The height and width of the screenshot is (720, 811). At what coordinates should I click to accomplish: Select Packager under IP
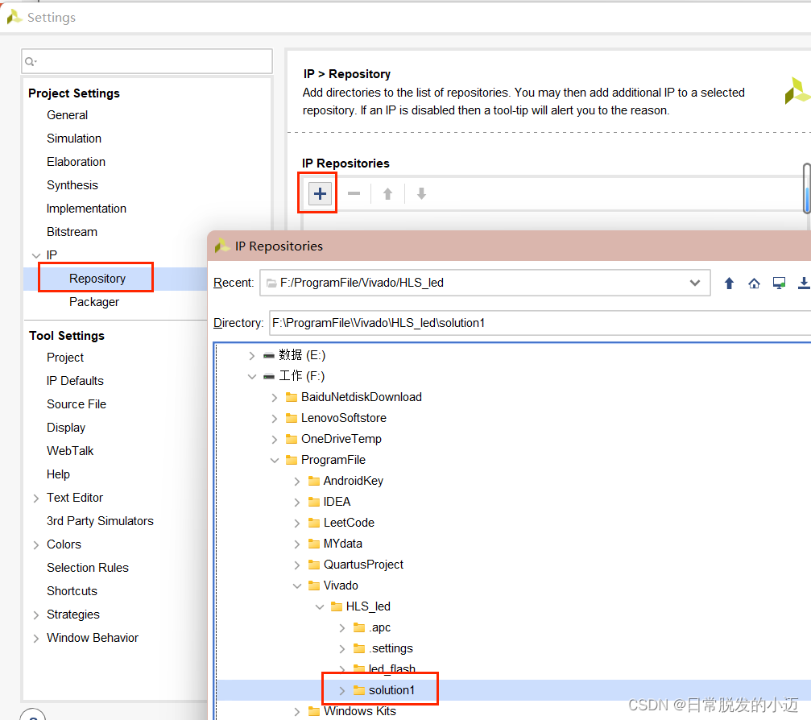click(x=94, y=301)
